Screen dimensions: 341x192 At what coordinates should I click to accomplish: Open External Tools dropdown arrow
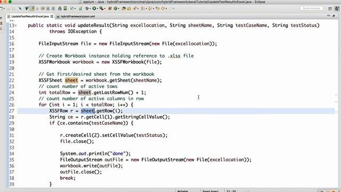(x=104, y=9)
